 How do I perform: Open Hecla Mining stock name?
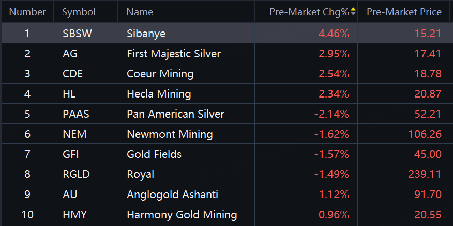pos(159,94)
